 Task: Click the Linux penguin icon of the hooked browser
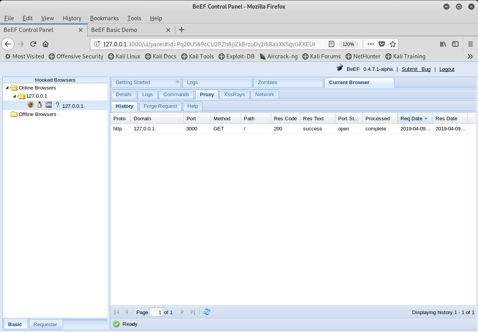[39, 105]
